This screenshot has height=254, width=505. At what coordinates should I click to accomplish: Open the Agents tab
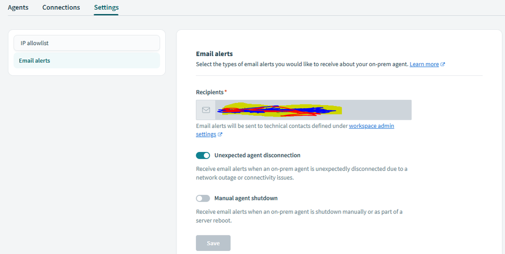click(18, 8)
